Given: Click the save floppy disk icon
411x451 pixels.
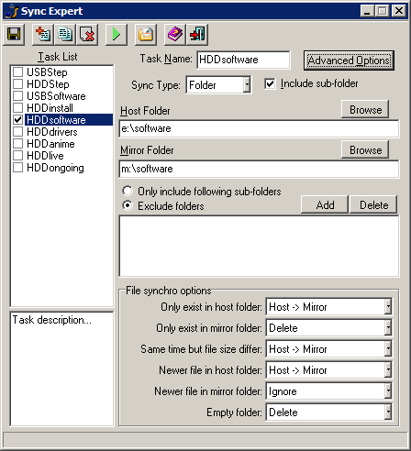Looking at the screenshot, I should [x=14, y=34].
